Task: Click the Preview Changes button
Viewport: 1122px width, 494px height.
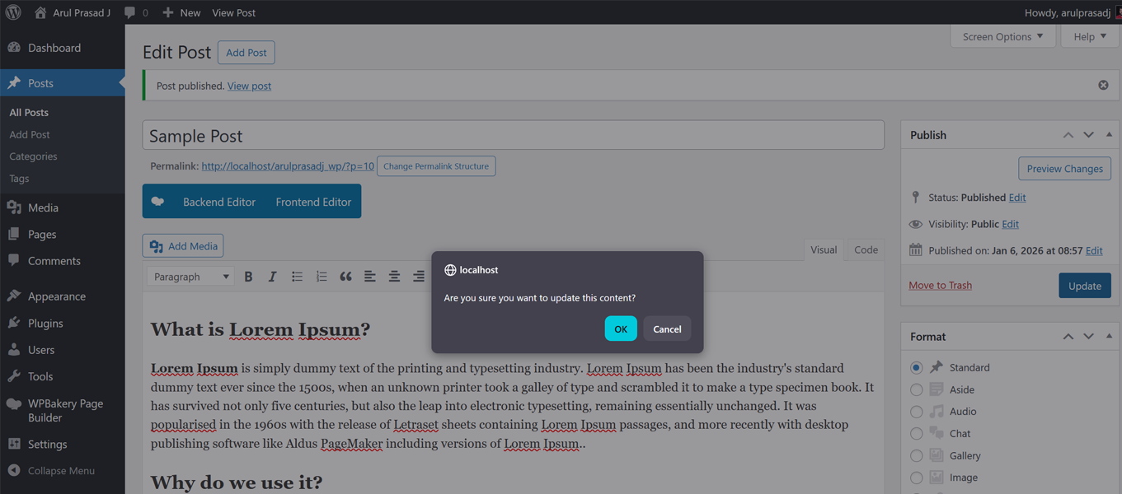Action: pos(1064,169)
